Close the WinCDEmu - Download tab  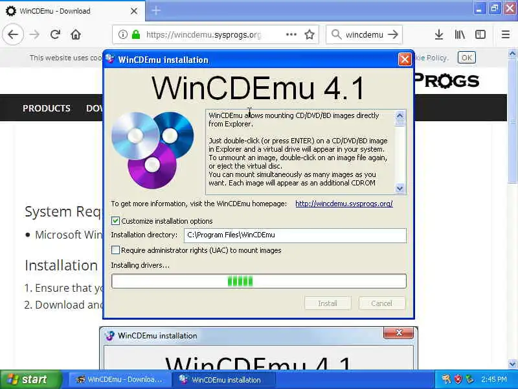click(134, 11)
